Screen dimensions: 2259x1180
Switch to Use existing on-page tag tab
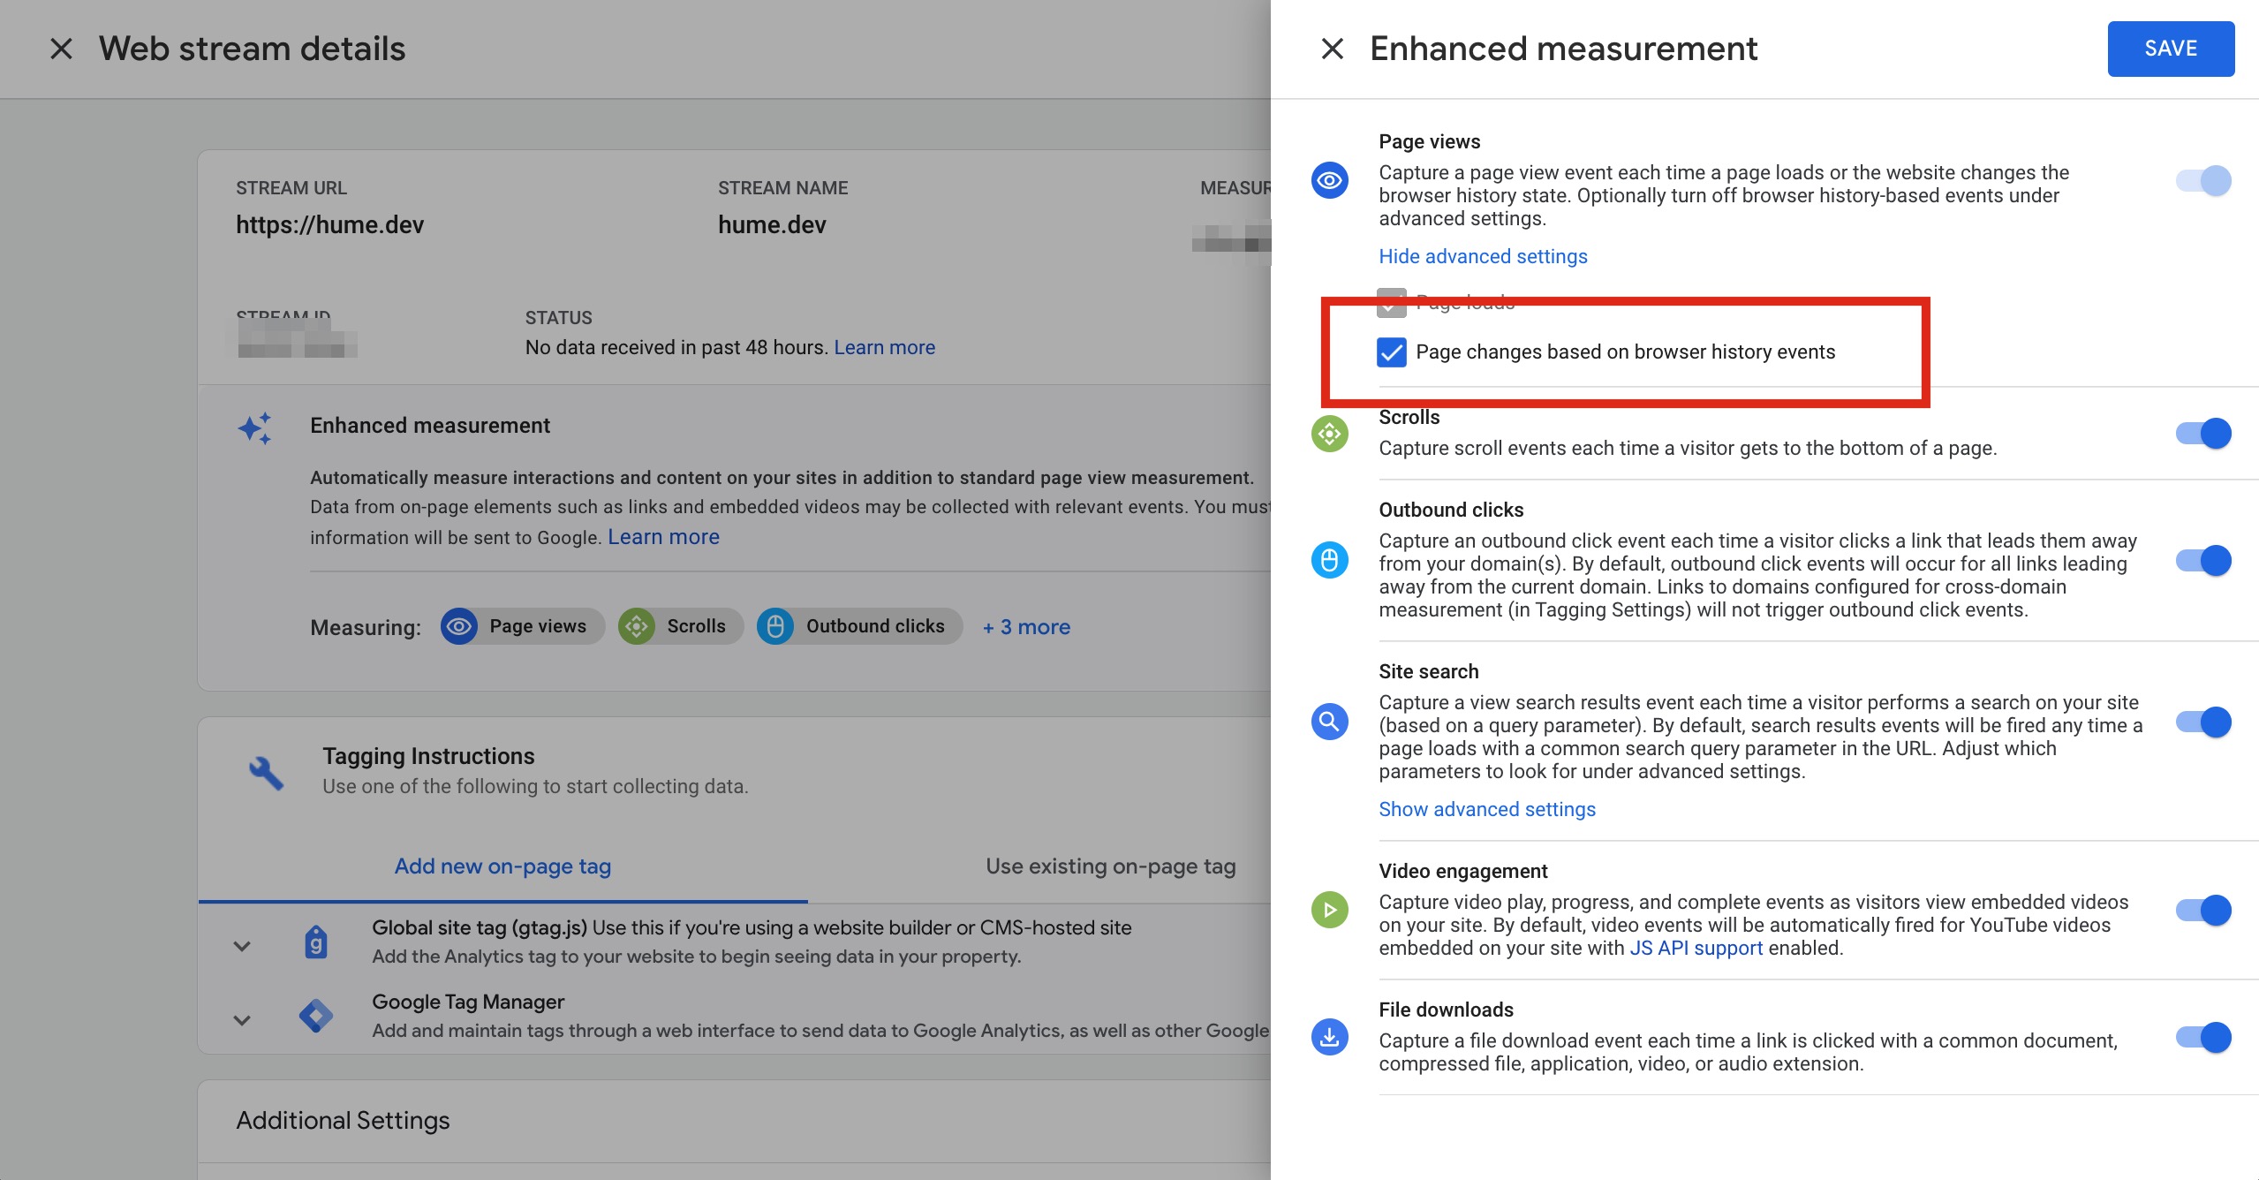[x=1110, y=866]
